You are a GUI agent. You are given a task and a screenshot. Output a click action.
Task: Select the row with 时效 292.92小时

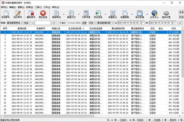90,36
